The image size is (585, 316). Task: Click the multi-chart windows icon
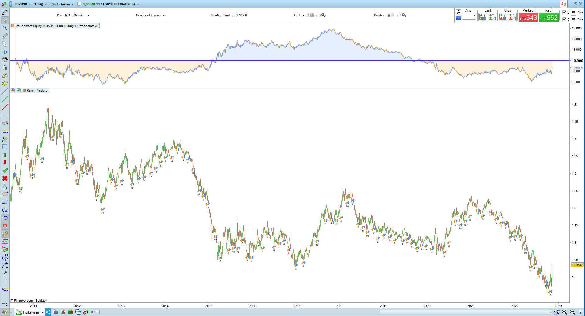78,312
